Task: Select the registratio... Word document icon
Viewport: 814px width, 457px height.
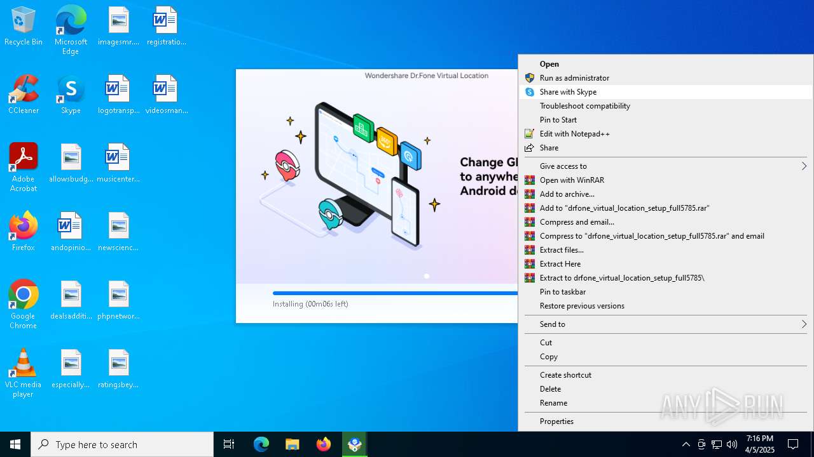Action: (166, 27)
